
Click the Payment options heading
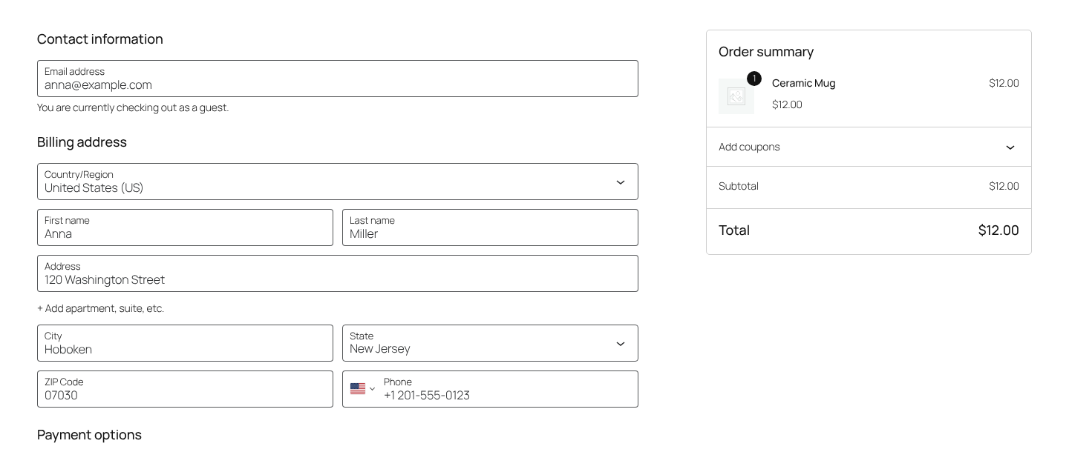[x=89, y=435]
